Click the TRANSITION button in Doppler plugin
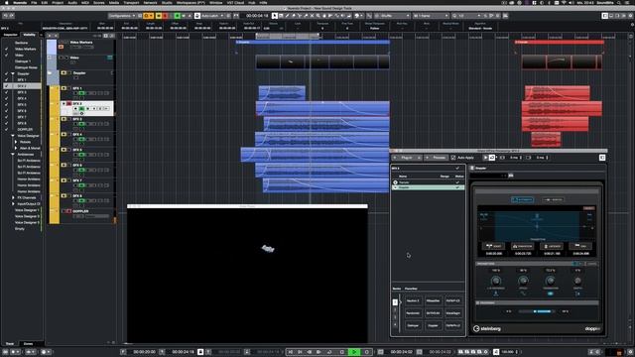635x357 pixels. click(x=523, y=246)
